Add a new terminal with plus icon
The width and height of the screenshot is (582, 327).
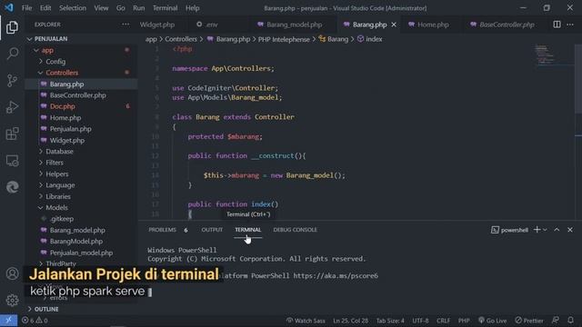[x=537, y=230]
